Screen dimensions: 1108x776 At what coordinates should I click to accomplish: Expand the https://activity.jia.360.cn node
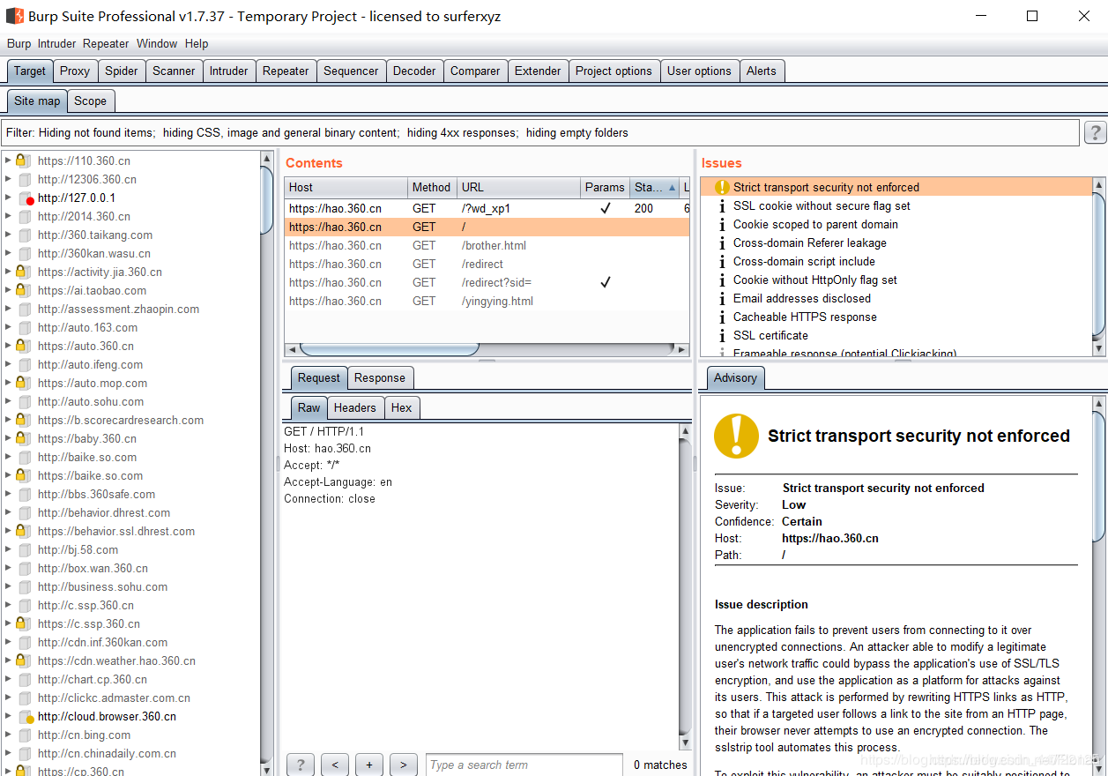click(9, 272)
